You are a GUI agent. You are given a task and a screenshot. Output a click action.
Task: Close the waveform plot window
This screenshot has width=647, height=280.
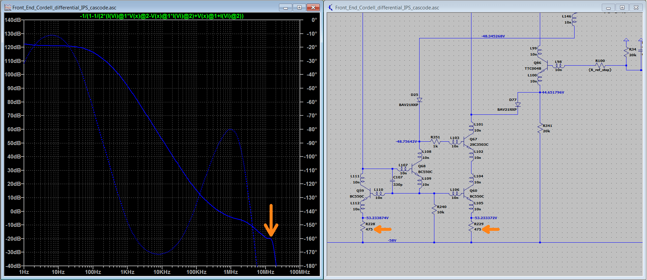313,7
